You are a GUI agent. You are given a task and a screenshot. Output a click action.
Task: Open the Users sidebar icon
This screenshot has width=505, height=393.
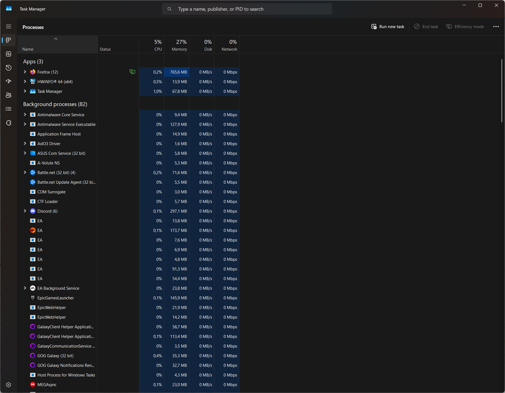(9, 95)
